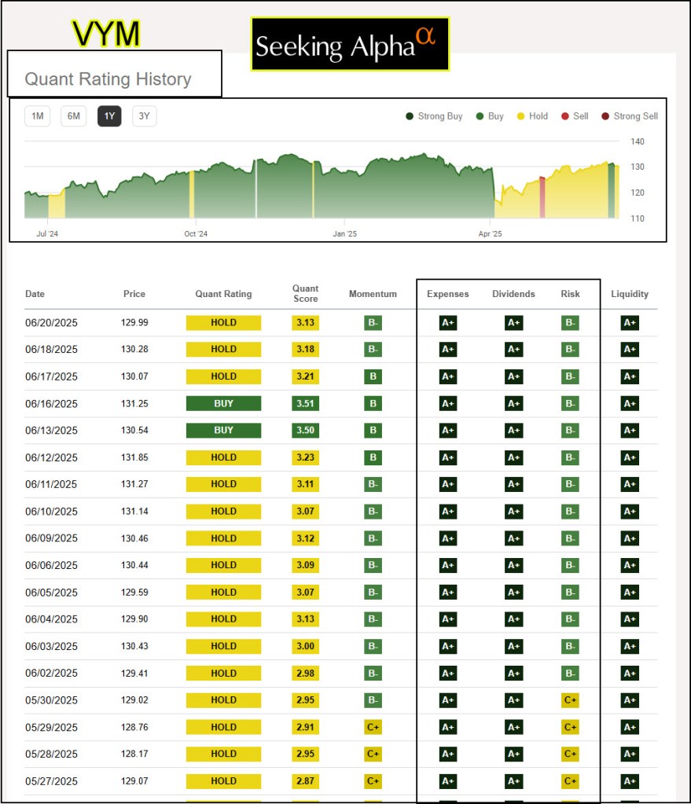
Task: Click the red Sell legend dot
Action: tap(564, 116)
